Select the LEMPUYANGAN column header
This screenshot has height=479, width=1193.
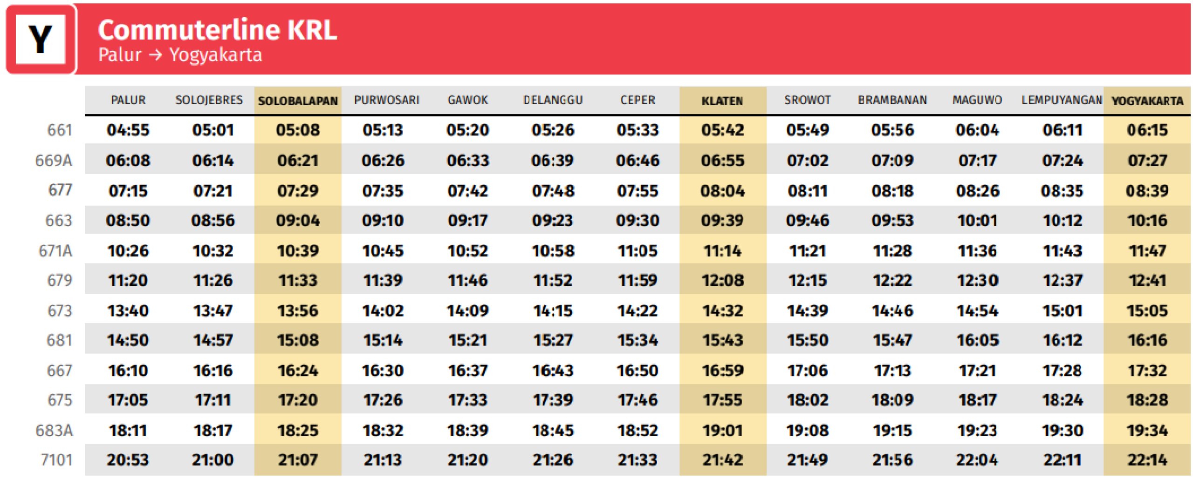pyautogui.click(x=1062, y=100)
